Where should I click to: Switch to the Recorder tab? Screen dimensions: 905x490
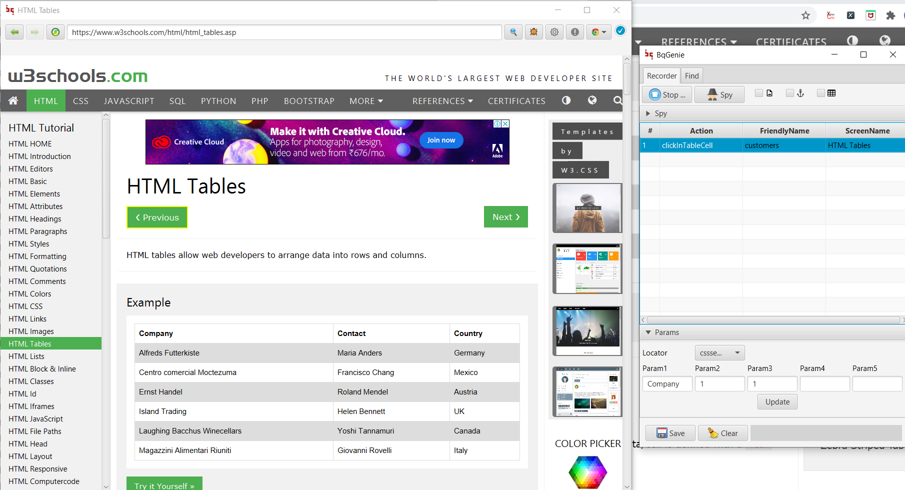(x=661, y=75)
